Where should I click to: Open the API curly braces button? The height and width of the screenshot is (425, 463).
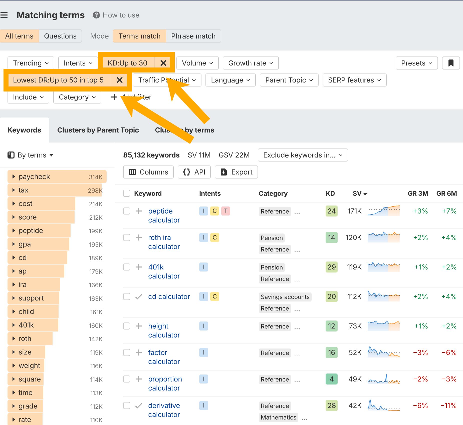(x=194, y=172)
